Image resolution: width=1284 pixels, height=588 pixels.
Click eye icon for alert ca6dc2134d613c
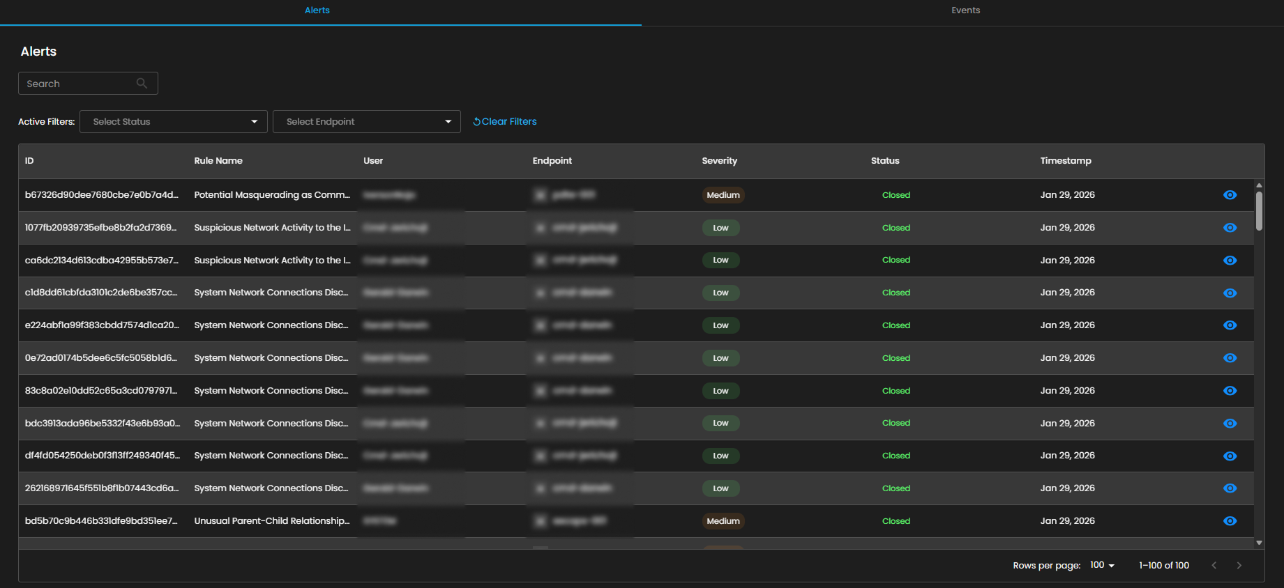pyautogui.click(x=1230, y=261)
